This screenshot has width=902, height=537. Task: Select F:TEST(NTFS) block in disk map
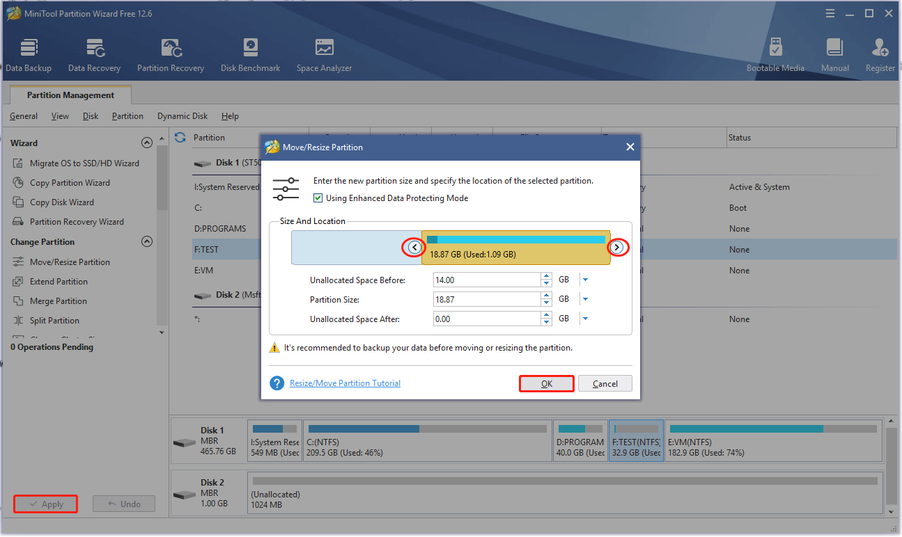[x=636, y=441]
